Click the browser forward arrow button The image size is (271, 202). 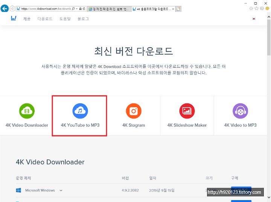[12, 9]
